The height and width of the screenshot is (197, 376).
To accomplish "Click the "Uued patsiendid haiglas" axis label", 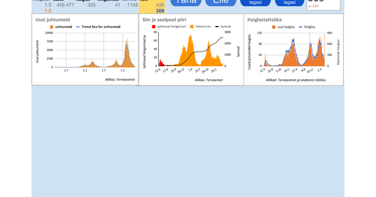I will (x=249, y=52).
